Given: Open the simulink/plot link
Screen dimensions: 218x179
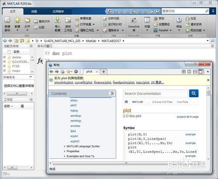Looking at the screenshot, I should (64, 83).
